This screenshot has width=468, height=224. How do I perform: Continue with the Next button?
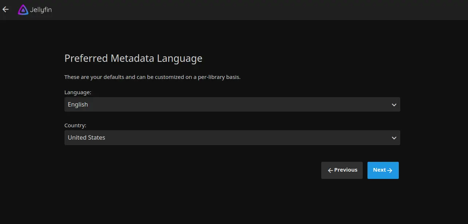click(x=383, y=170)
